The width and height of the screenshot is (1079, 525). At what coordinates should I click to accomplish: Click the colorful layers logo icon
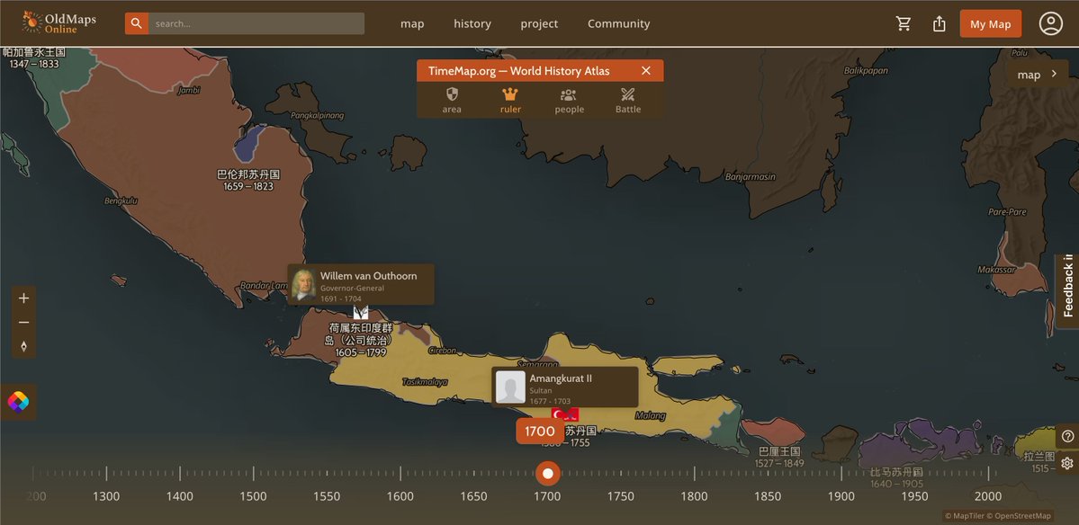point(19,402)
